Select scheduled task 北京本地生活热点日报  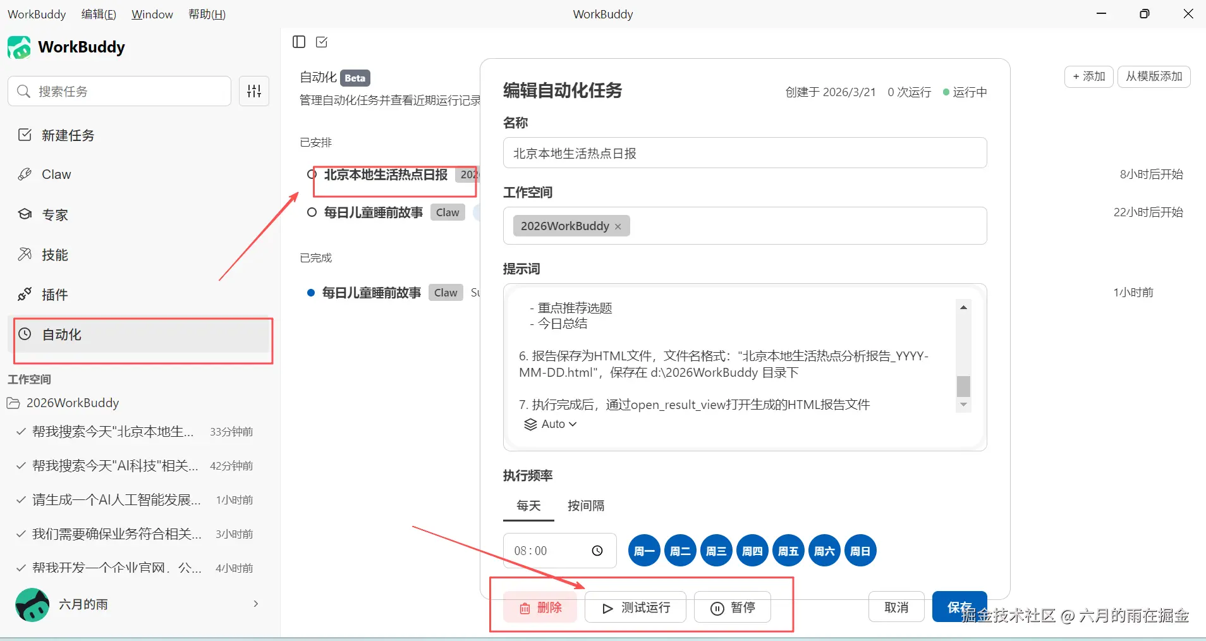click(x=386, y=174)
